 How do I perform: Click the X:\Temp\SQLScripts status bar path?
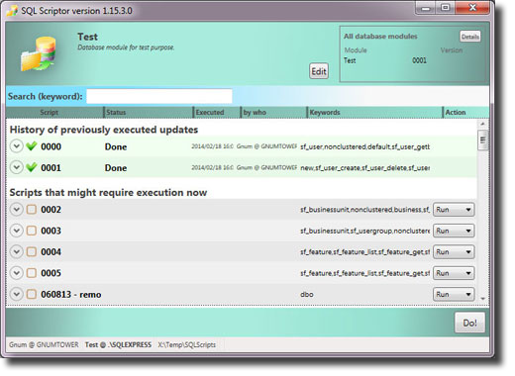(186, 344)
